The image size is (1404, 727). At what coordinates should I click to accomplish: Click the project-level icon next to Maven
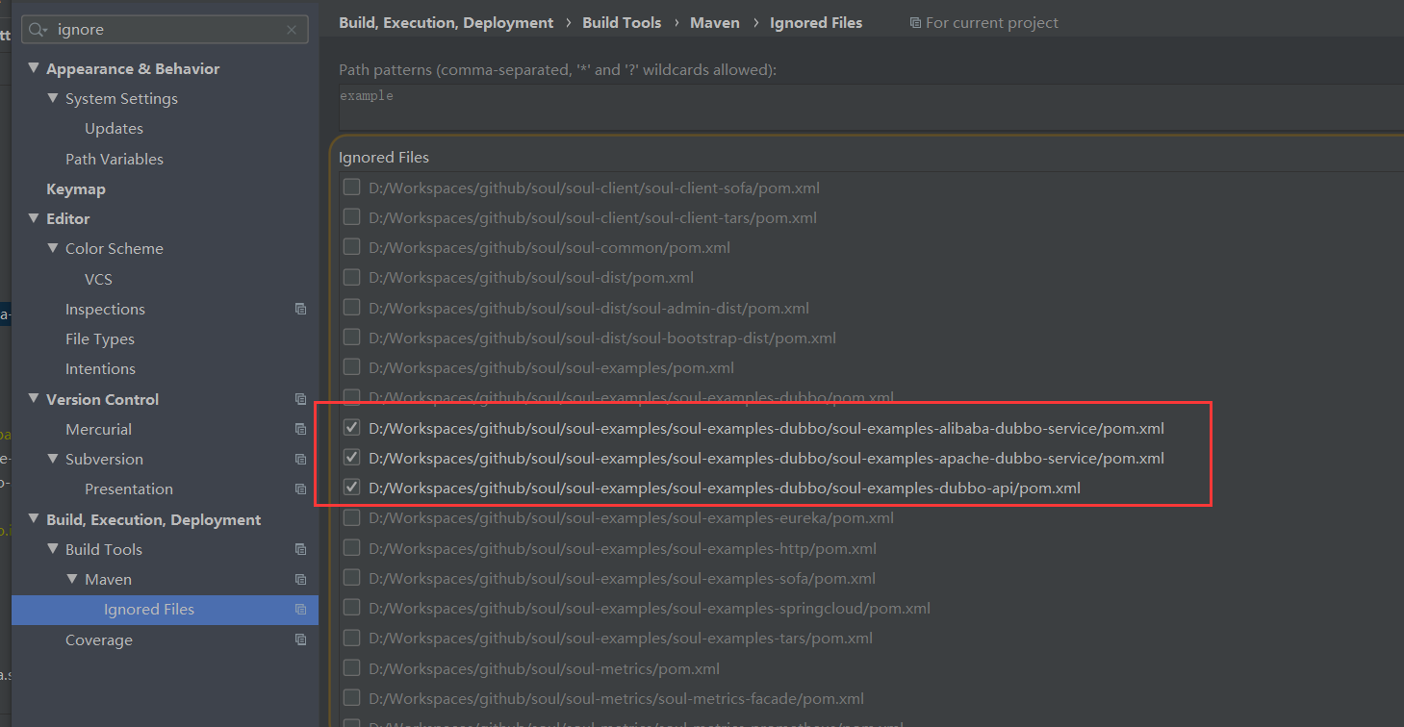[300, 579]
